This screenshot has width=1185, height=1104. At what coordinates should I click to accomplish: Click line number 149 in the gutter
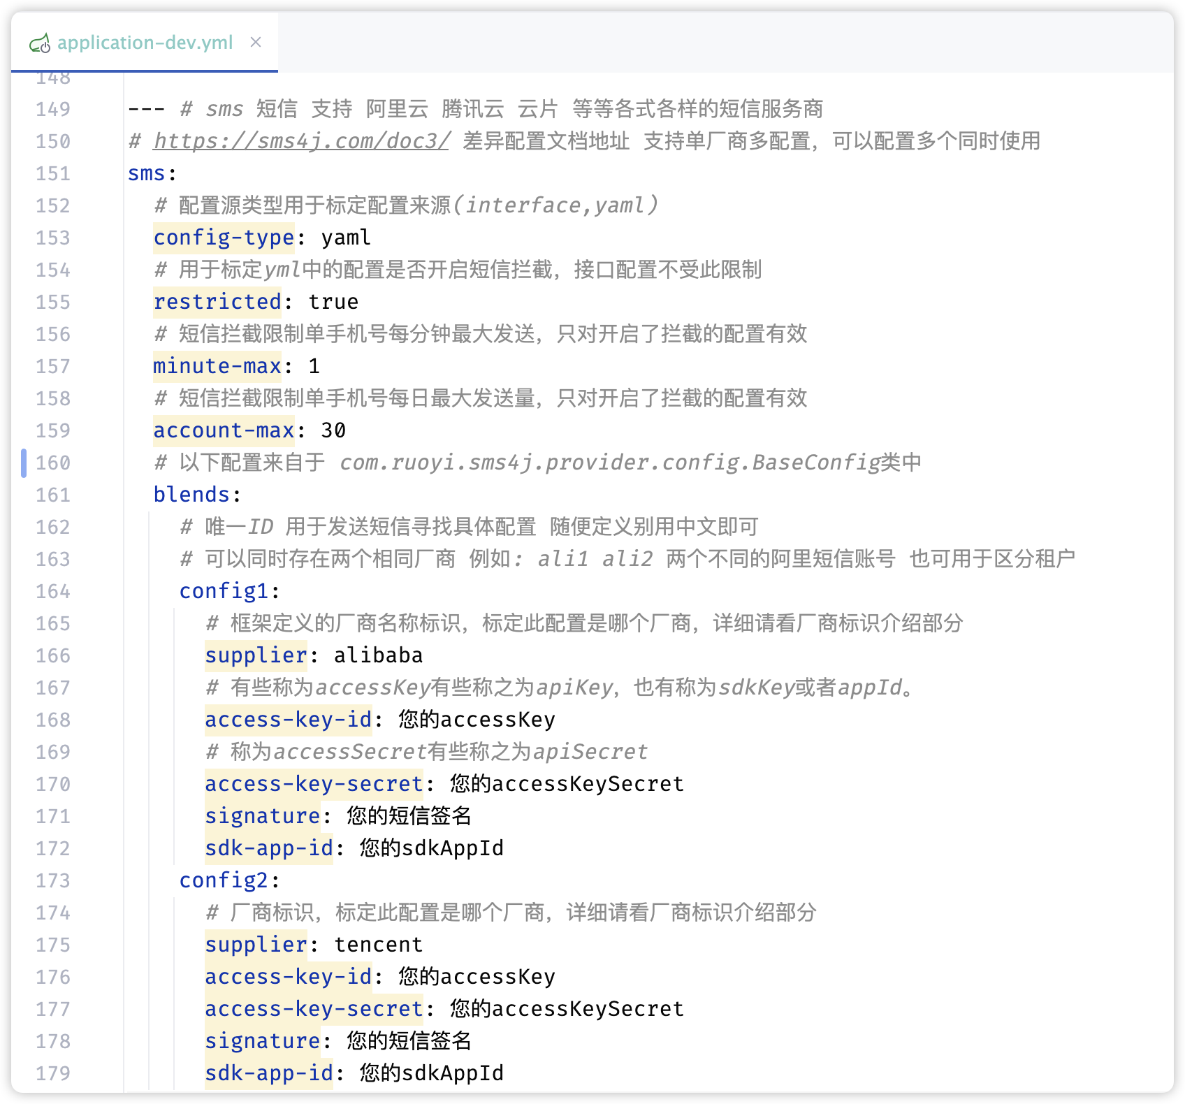[x=53, y=109]
